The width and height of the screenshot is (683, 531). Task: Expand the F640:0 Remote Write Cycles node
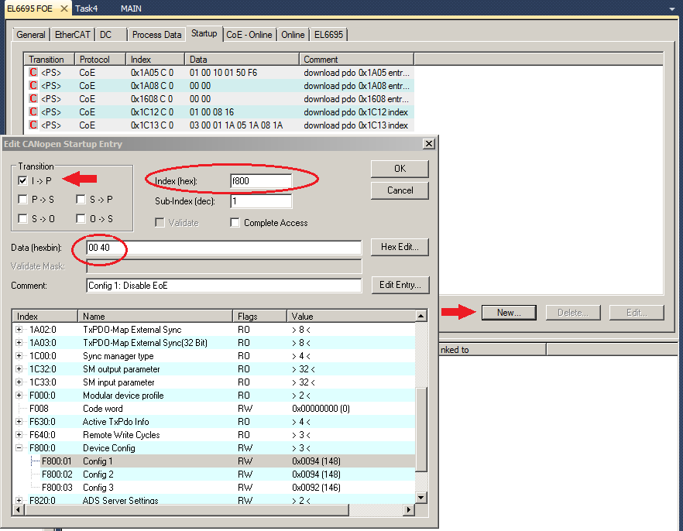point(19,434)
